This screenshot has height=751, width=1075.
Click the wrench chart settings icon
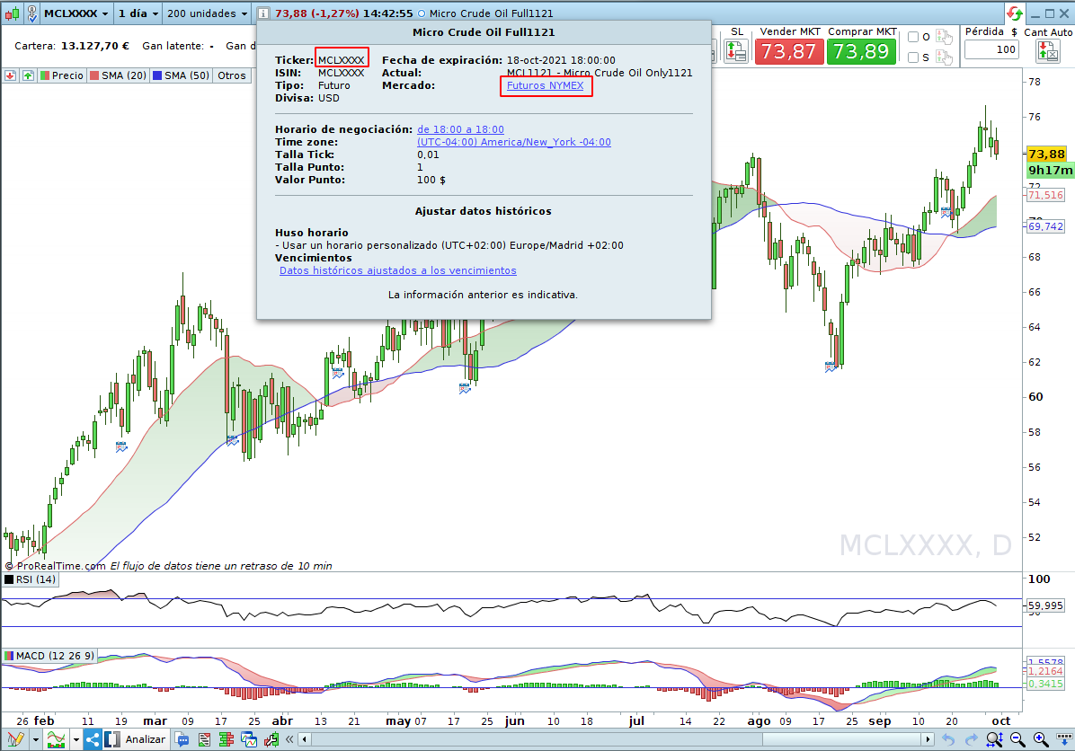(271, 739)
